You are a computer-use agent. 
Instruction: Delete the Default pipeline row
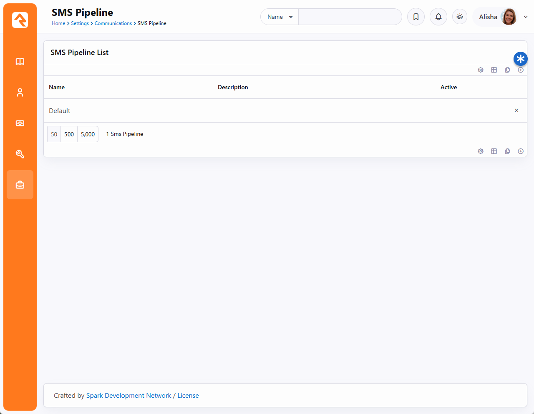(516, 110)
